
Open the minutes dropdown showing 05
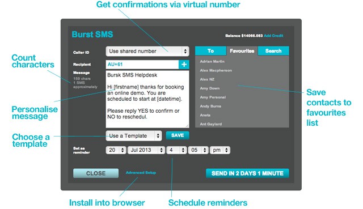(199, 150)
